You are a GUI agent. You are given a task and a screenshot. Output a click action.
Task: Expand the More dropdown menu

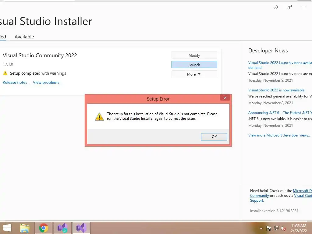click(x=194, y=74)
